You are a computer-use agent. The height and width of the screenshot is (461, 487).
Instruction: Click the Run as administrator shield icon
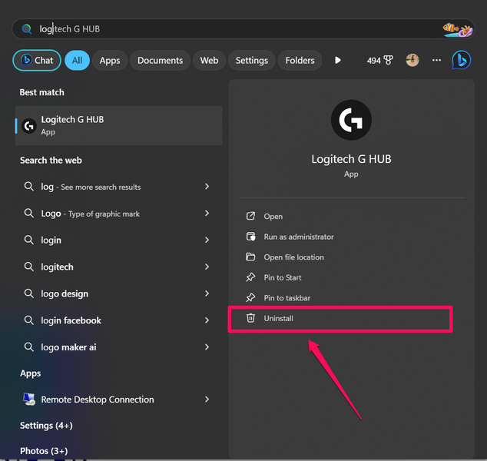pyautogui.click(x=250, y=237)
